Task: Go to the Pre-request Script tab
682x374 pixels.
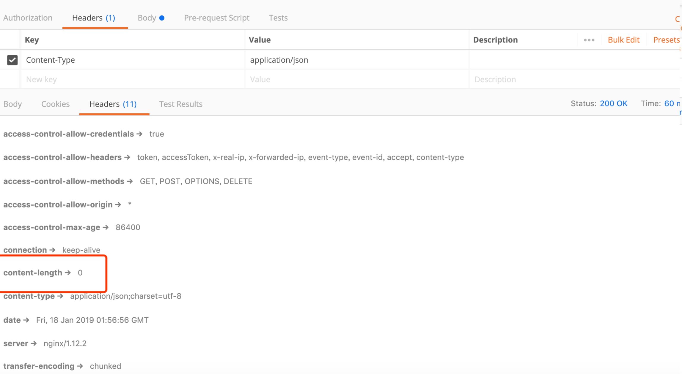Action: (216, 18)
